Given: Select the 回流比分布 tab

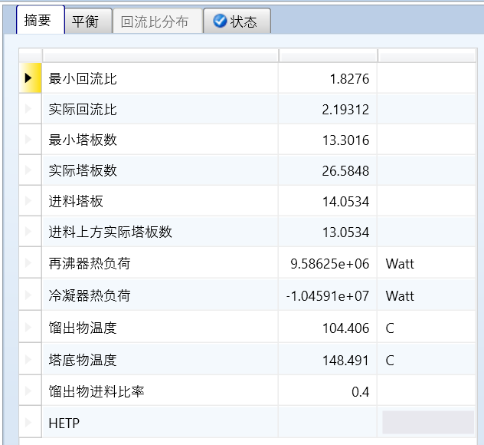Looking at the screenshot, I should point(154,21).
